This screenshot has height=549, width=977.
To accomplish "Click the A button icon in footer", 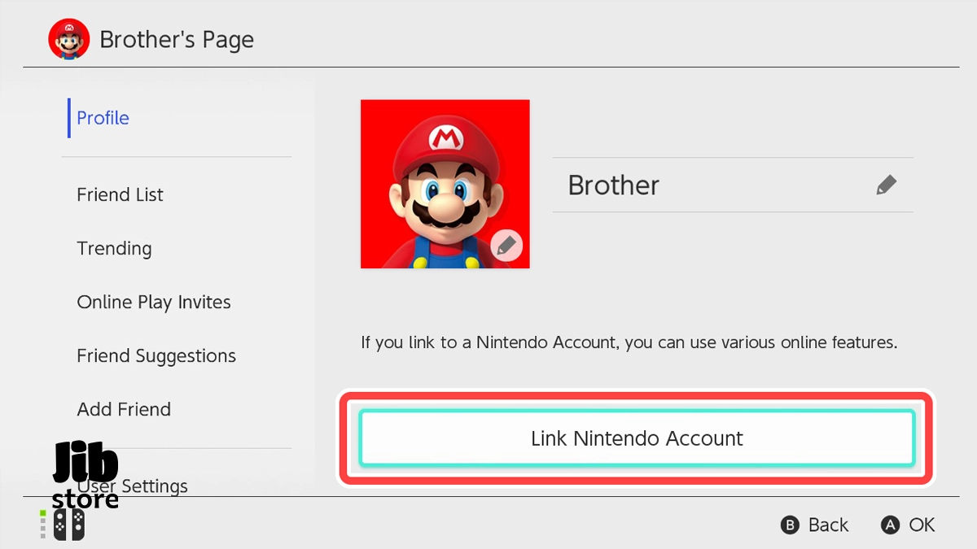I will click(x=892, y=525).
